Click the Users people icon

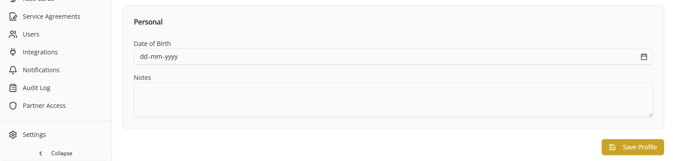pos(13,34)
